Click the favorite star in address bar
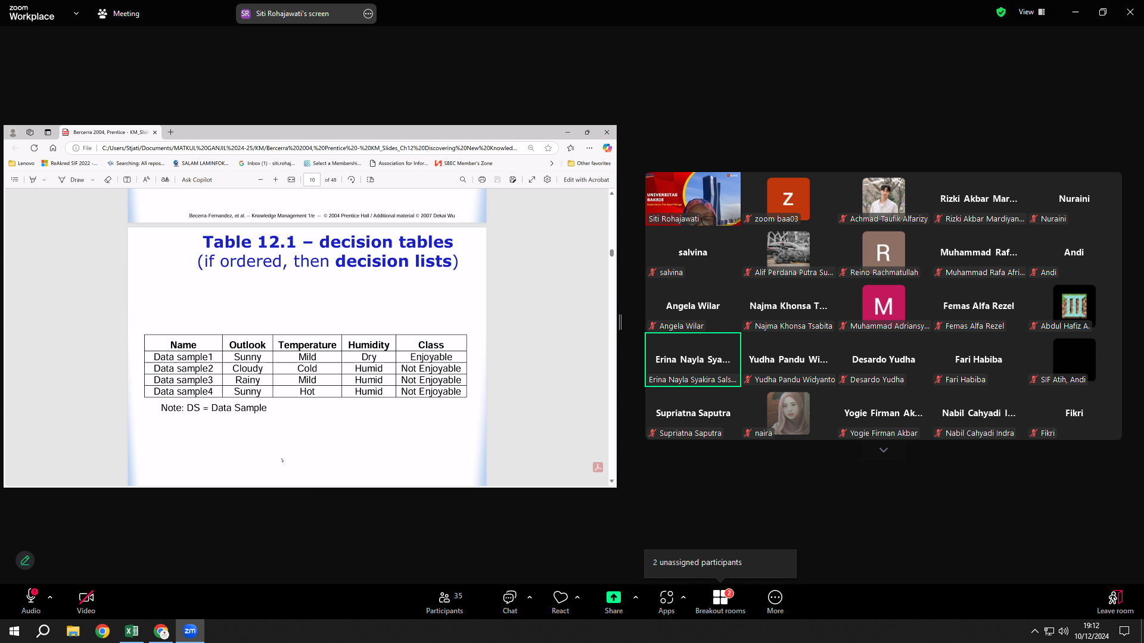Screen dimensions: 1144x643 548,148
